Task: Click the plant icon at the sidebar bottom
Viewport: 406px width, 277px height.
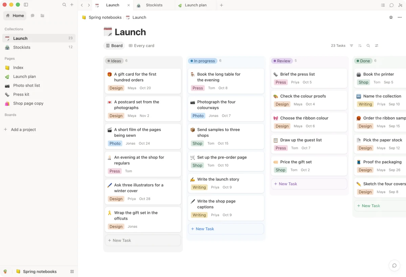Action: [5, 272]
